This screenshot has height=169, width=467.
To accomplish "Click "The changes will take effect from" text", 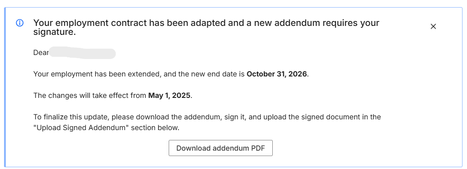I will click(x=90, y=96).
